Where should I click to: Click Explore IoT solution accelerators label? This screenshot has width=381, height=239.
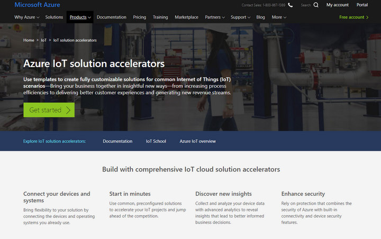[55, 141]
